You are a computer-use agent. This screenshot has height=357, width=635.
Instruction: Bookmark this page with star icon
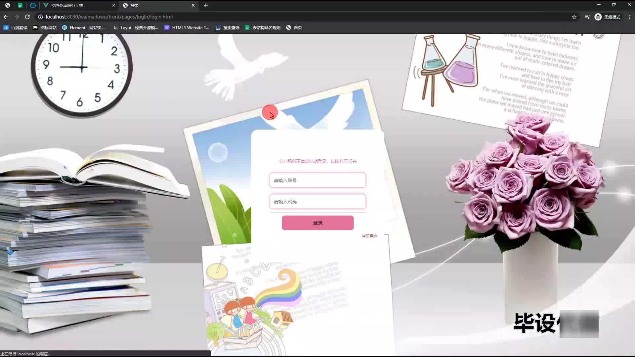pyautogui.click(x=574, y=17)
